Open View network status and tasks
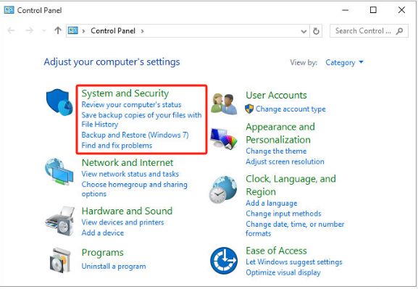This screenshot has height=289, width=418. (130, 174)
